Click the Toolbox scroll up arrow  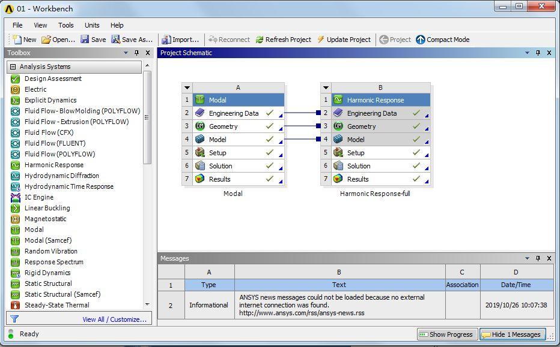click(147, 65)
